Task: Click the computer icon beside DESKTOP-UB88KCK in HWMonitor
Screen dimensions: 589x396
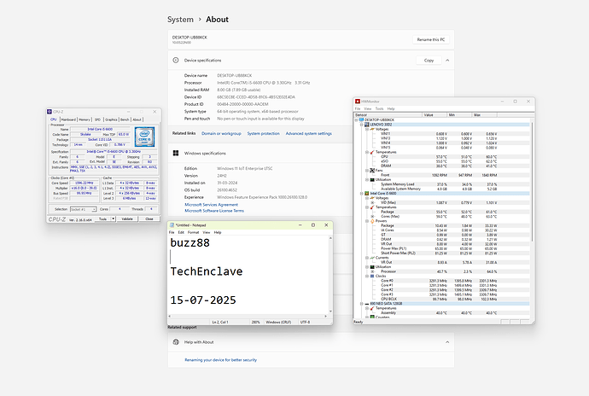Action: (x=361, y=119)
